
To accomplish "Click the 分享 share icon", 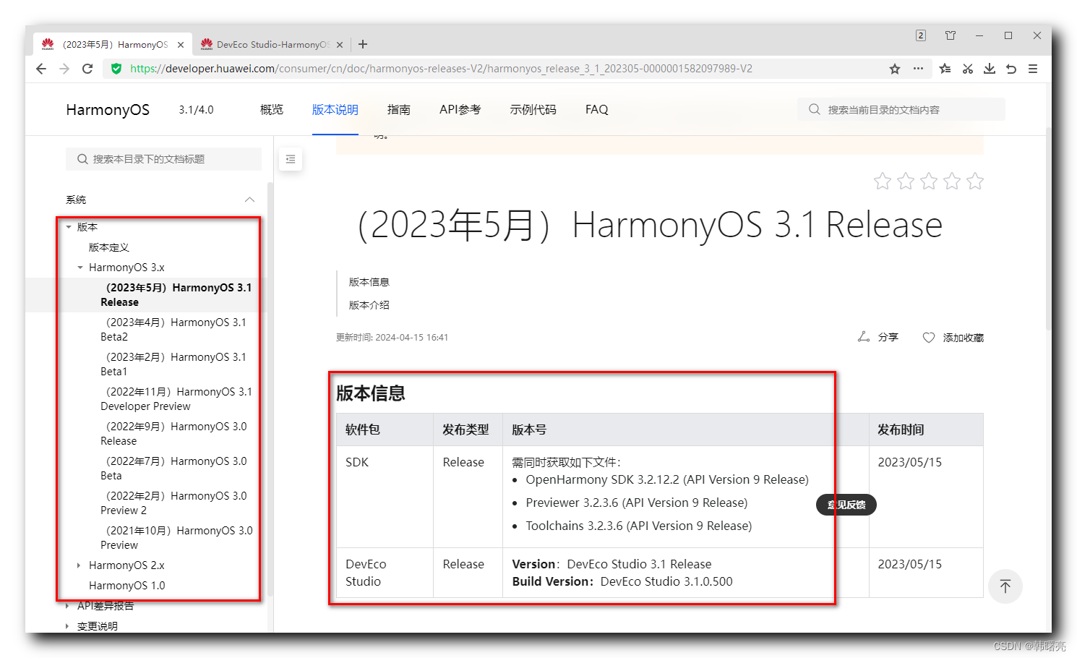I will [x=864, y=337].
